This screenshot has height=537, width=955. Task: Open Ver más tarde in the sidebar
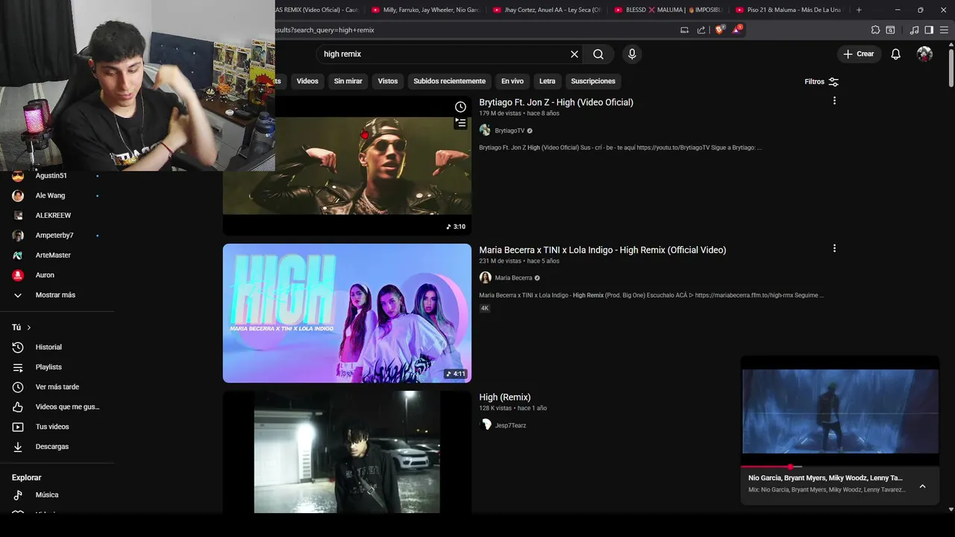tap(57, 387)
